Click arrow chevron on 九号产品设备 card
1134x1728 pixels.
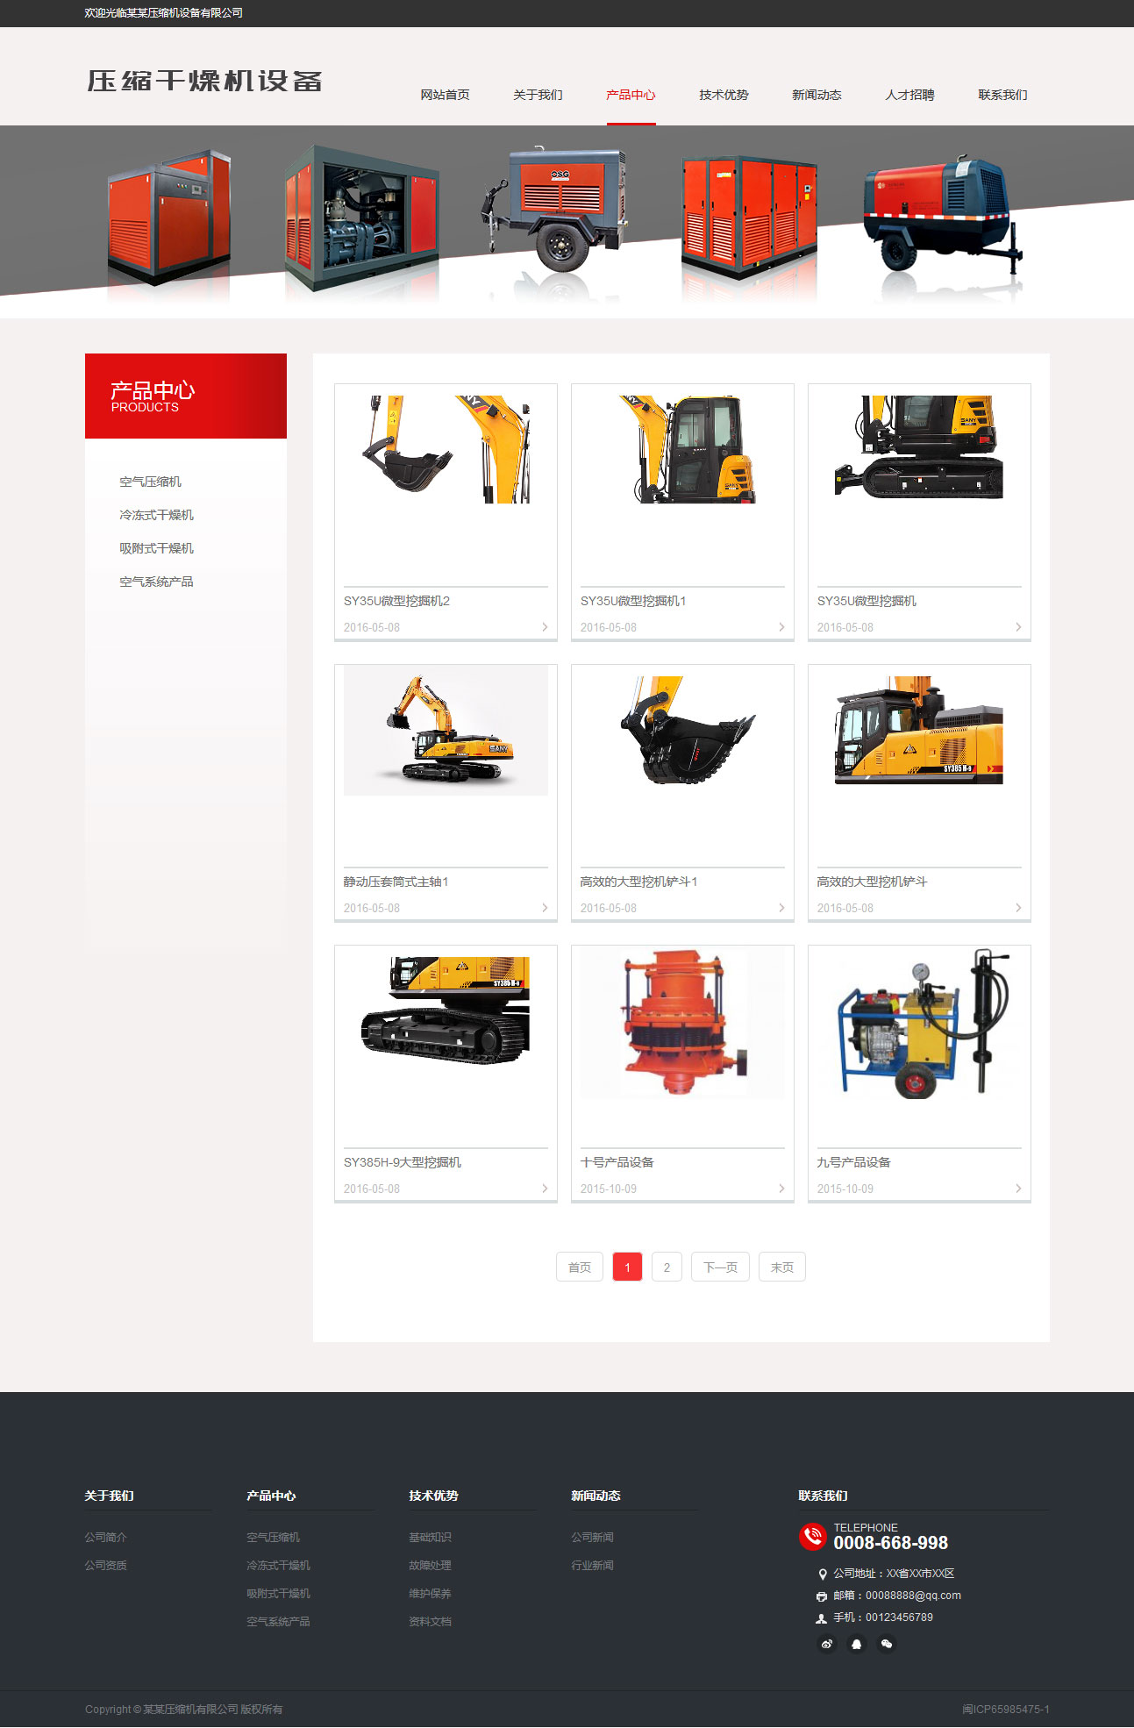(1018, 1189)
